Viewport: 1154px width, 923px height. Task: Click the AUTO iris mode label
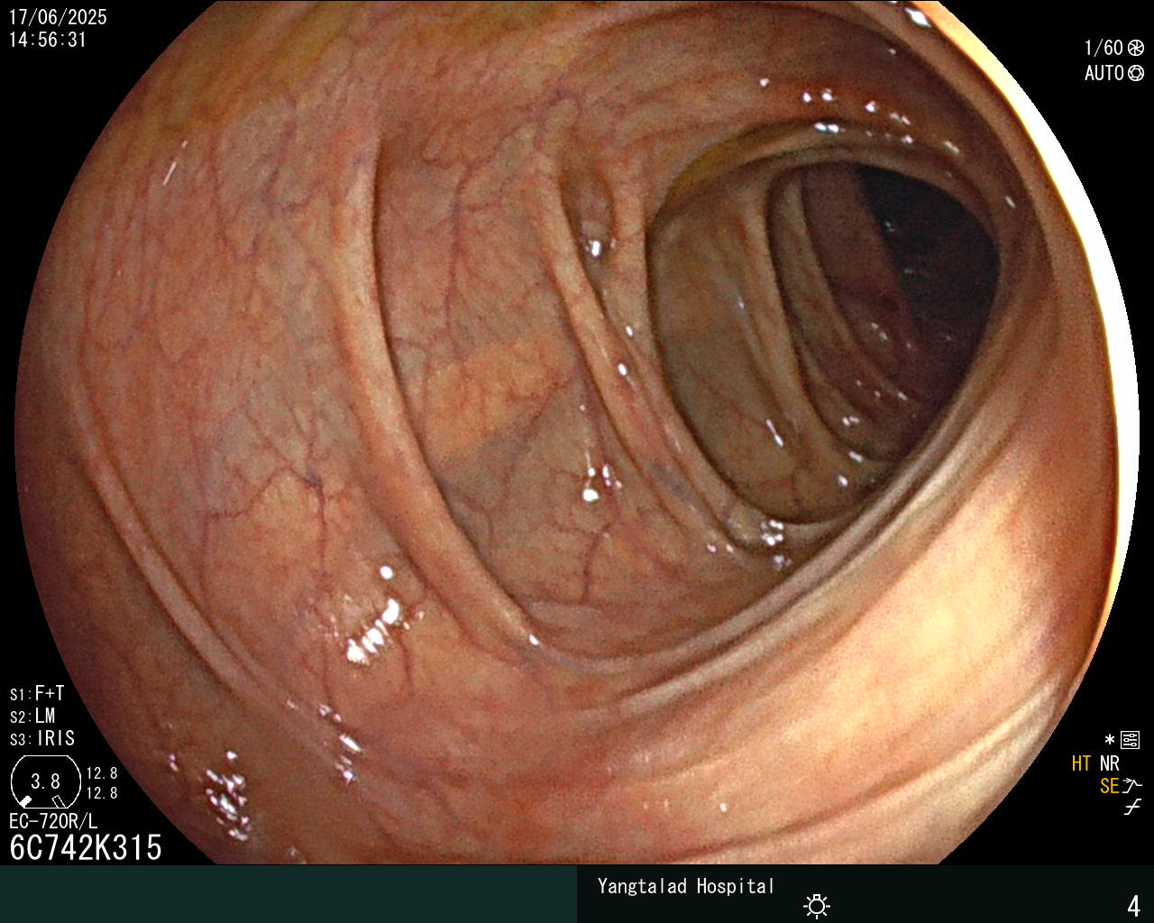pyautogui.click(x=1104, y=73)
